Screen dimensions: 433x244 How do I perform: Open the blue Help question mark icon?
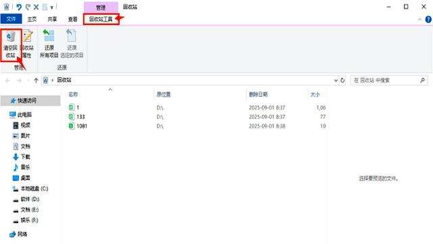click(428, 20)
